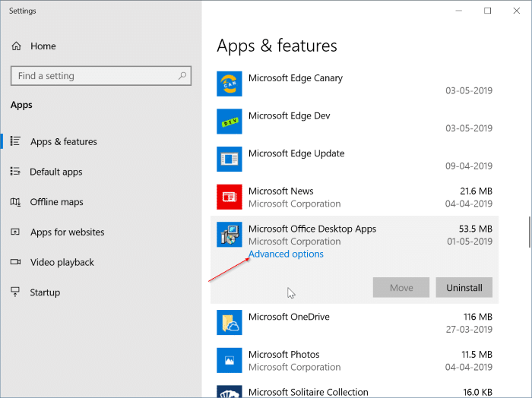Click the Startup icon
The width and height of the screenshot is (532, 398).
click(15, 292)
